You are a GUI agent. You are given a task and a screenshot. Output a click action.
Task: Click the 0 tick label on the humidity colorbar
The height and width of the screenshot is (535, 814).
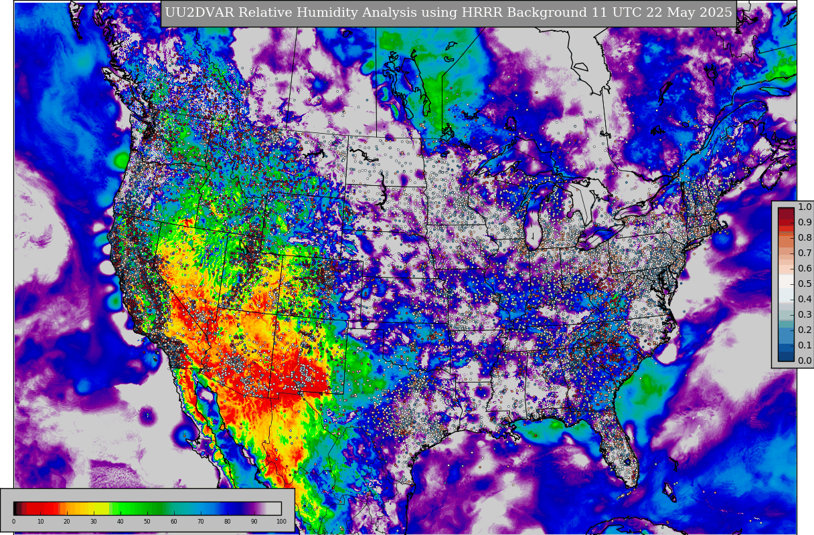coord(13,522)
